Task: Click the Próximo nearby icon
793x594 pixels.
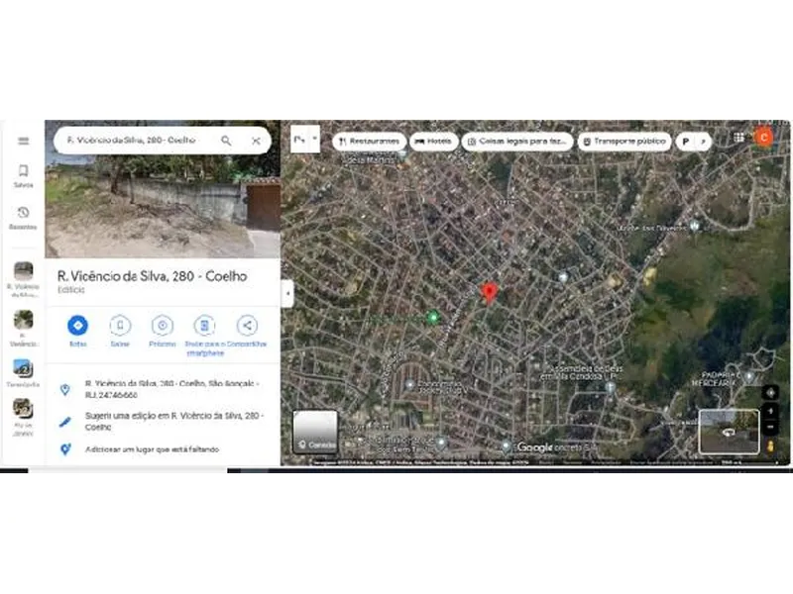Action: coord(163,326)
